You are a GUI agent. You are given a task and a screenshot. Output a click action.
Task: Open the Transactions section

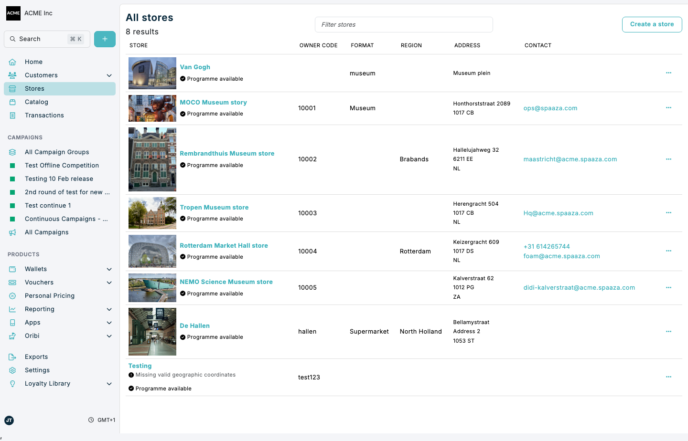44,115
